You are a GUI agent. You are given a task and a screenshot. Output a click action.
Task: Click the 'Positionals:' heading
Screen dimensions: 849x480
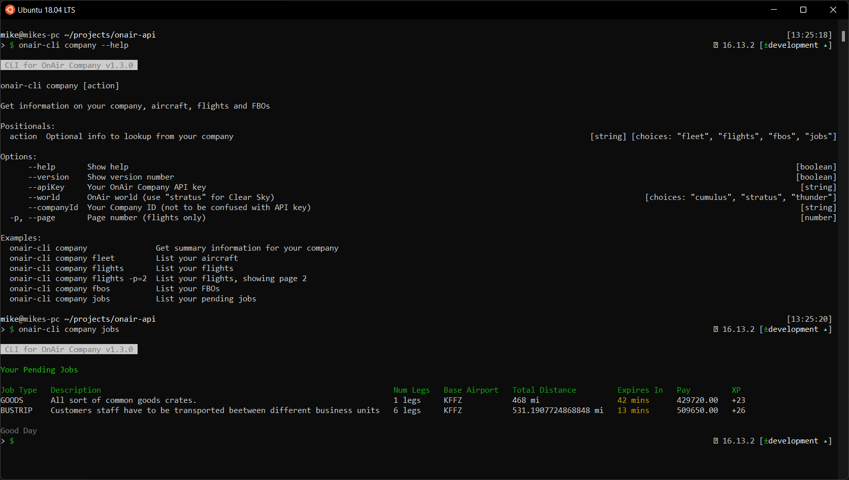pos(28,126)
